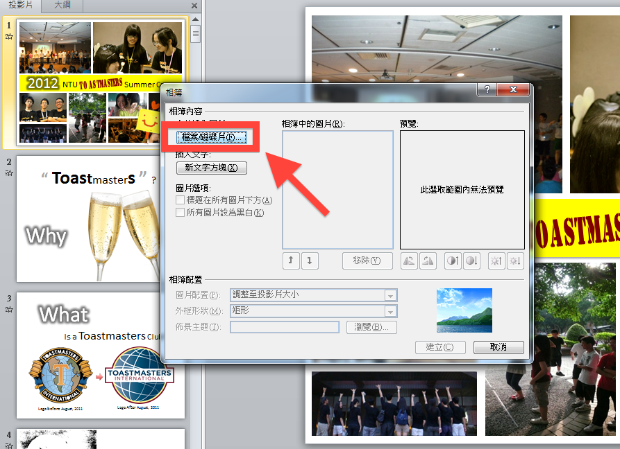
Task: Click the 檔案/磁碟片(F)... button
Action: [212, 137]
